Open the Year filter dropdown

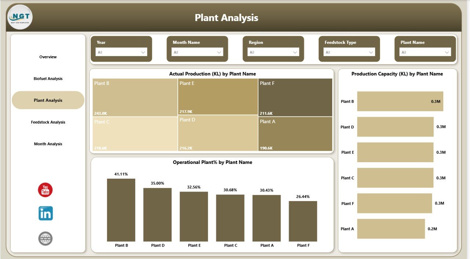(143, 52)
